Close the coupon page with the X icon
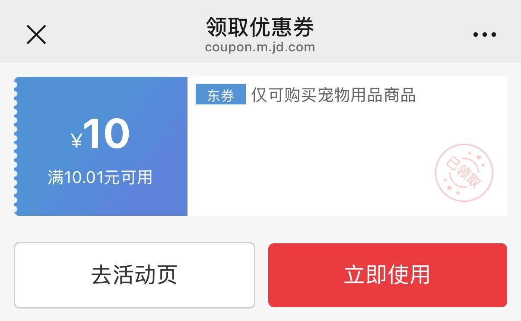The height and width of the screenshot is (321, 521). [36, 35]
